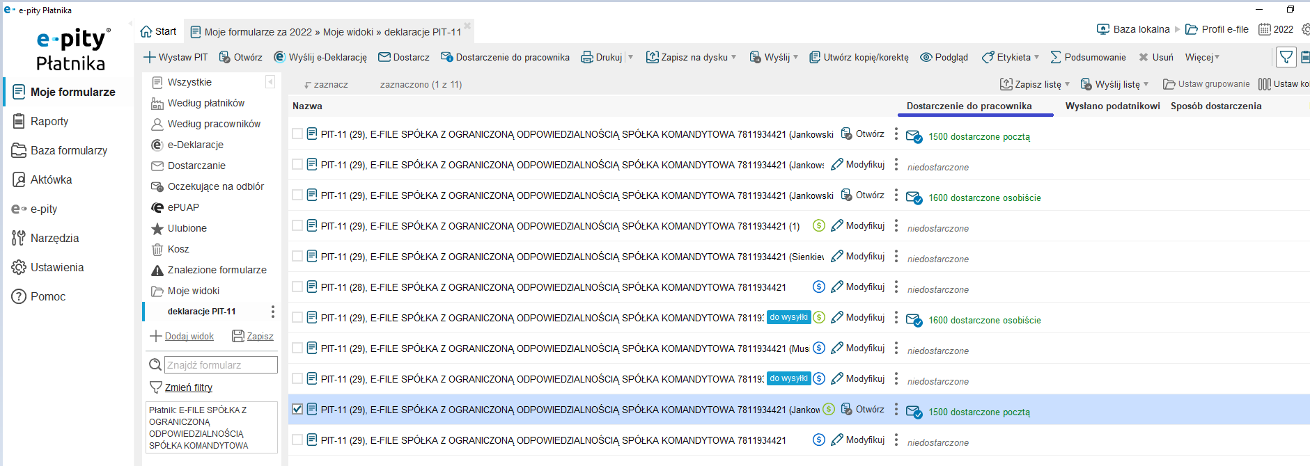Switch to the Start tab
Screen dimensions: 1310x466
coord(158,31)
